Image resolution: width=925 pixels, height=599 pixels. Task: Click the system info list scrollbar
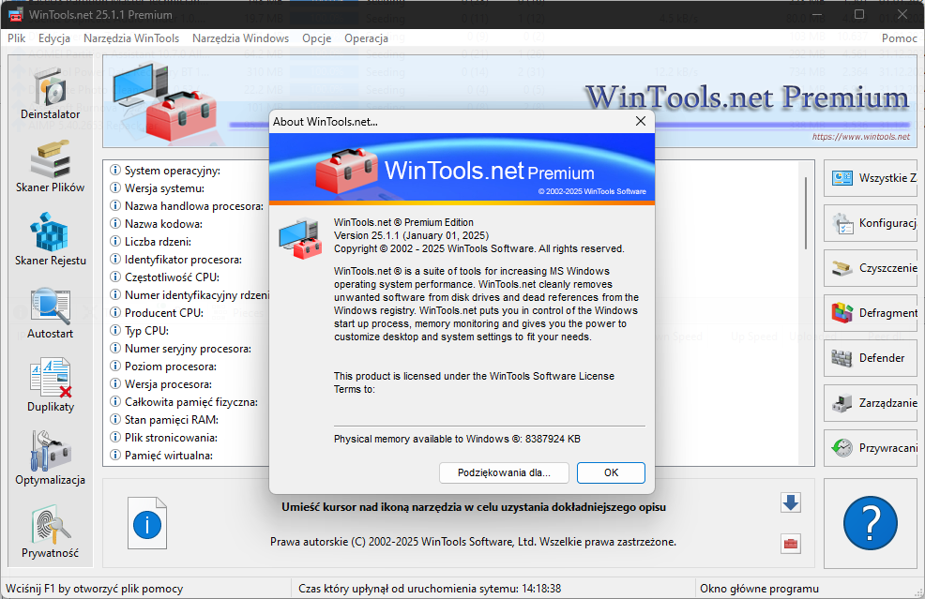click(806, 212)
